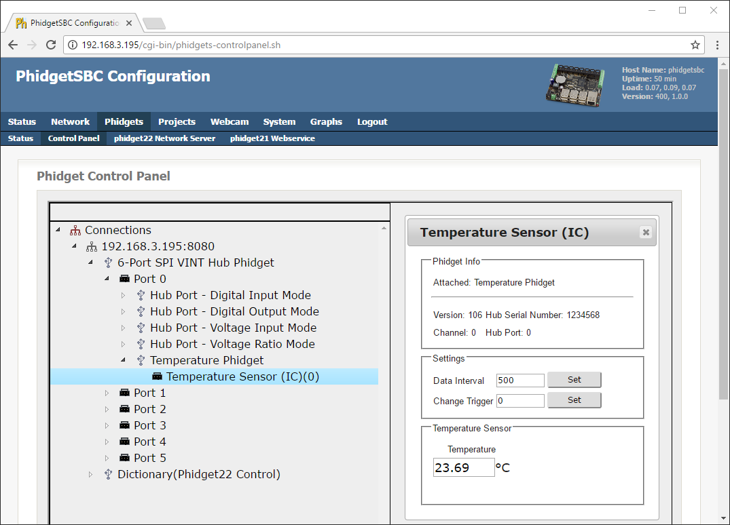Collapse the Port 0 node
Viewport: 730px width, 525px height.
(107, 279)
